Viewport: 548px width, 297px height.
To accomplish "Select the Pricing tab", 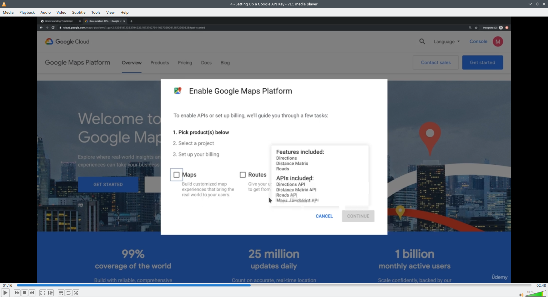I will tap(185, 63).
